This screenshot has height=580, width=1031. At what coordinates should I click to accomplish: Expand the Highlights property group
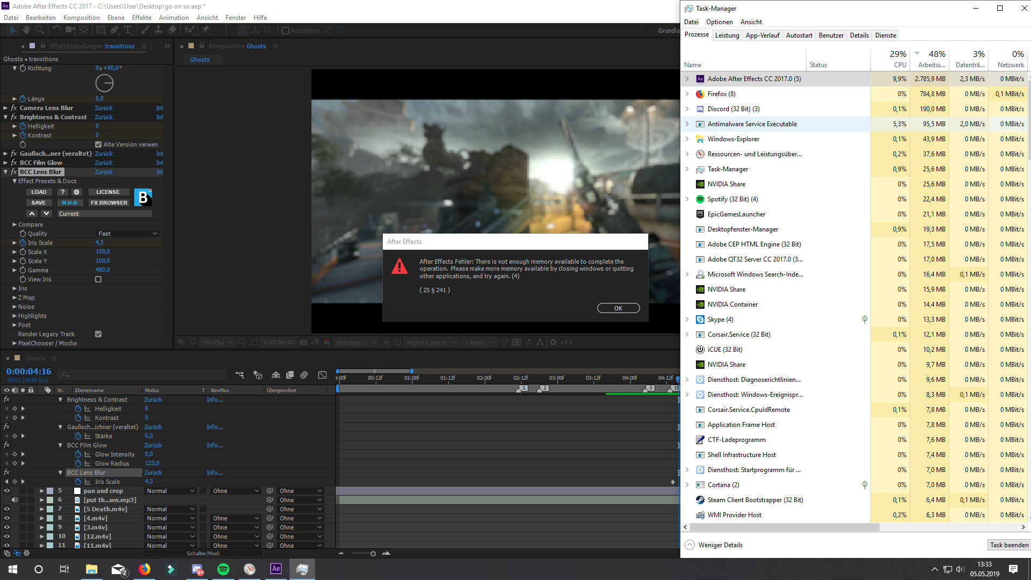[14, 316]
